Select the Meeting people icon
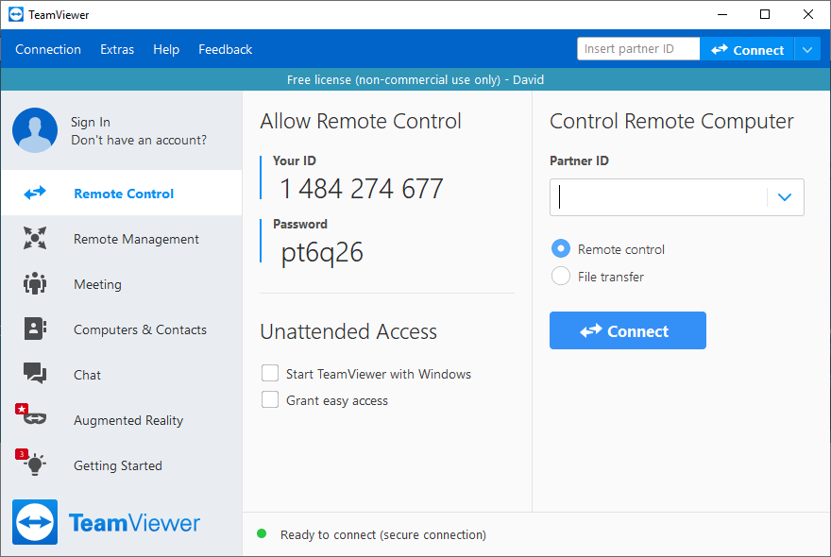The height and width of the screenshot is (557, 831). pos(35,283)
